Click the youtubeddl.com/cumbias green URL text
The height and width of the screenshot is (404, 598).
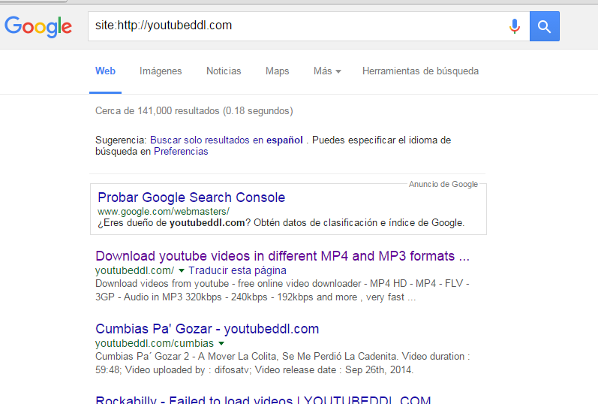tap(155, 343)
